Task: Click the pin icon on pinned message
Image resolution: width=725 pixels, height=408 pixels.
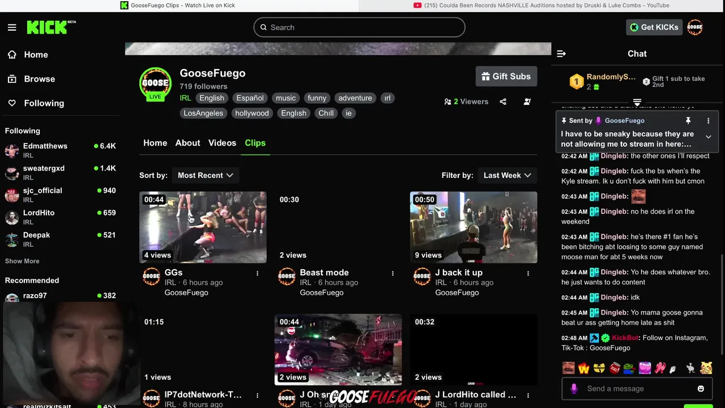Action: pos(688,121)
